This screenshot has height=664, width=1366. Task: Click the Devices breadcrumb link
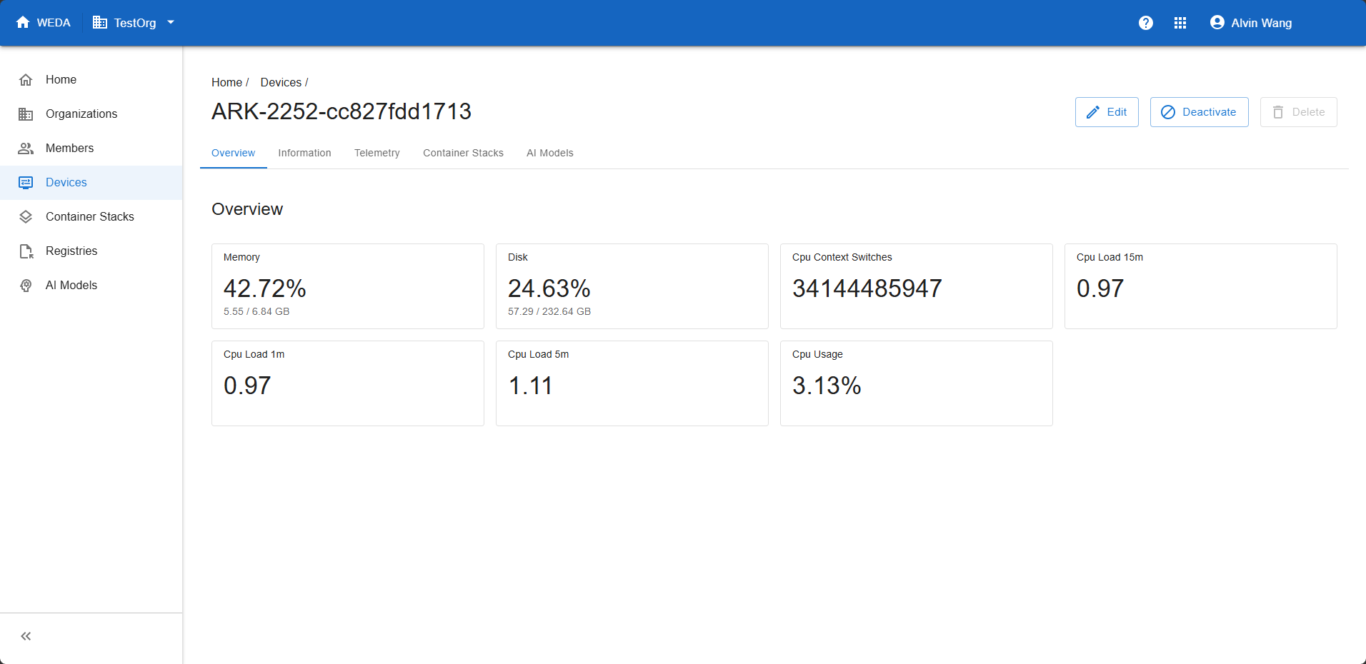[x=281, y=83]
